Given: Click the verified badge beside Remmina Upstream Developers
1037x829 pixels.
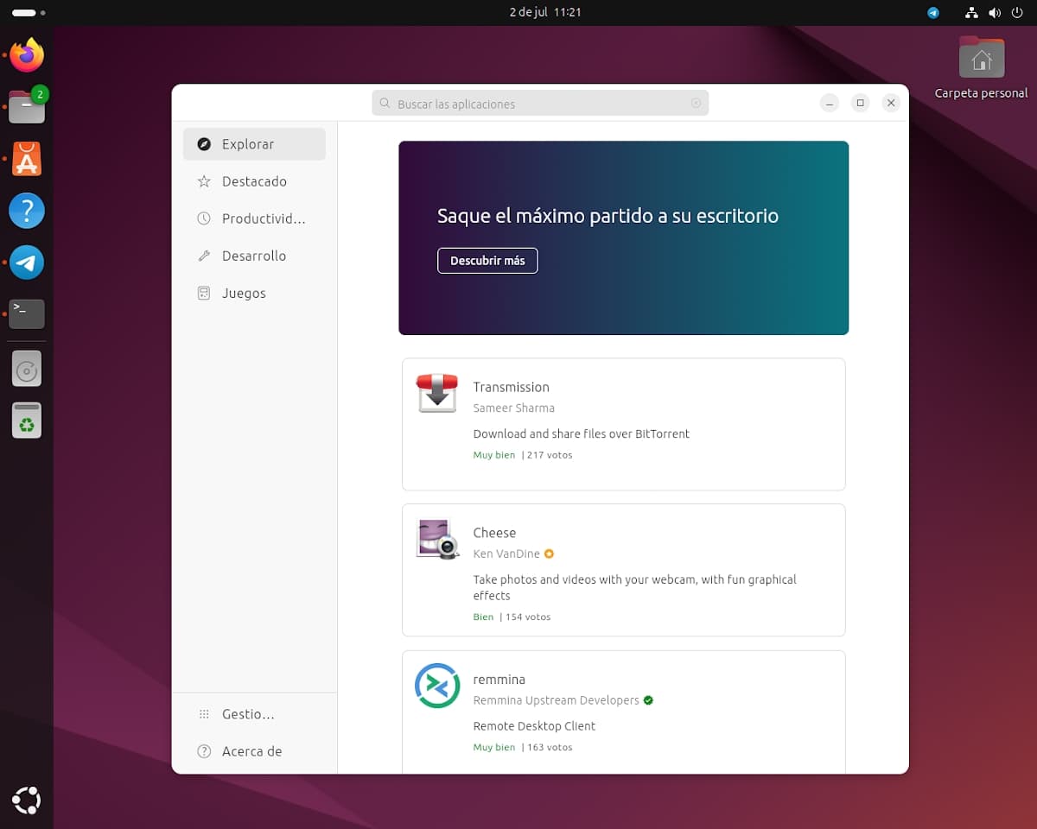Looking at the screenshot, I should point(648,700).
